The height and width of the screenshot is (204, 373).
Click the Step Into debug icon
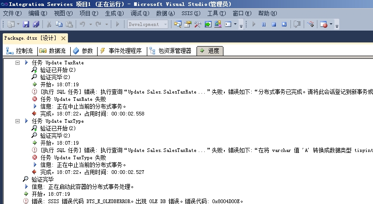coord(311,24)
